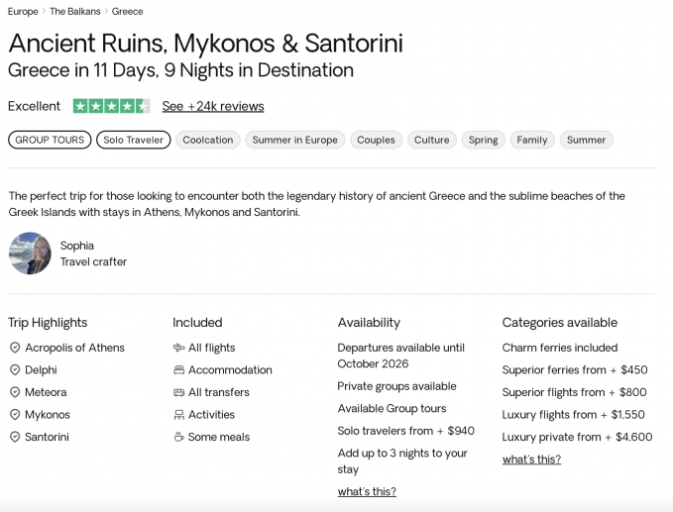
Task: Select the Solo Traveler tag
Action: click(133, 140)
